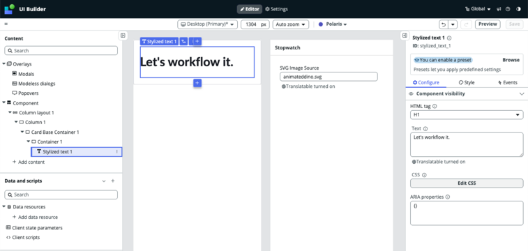Switch to the Editor tab
The width and height of the screenshot is (528, 251).
(249, 9)
